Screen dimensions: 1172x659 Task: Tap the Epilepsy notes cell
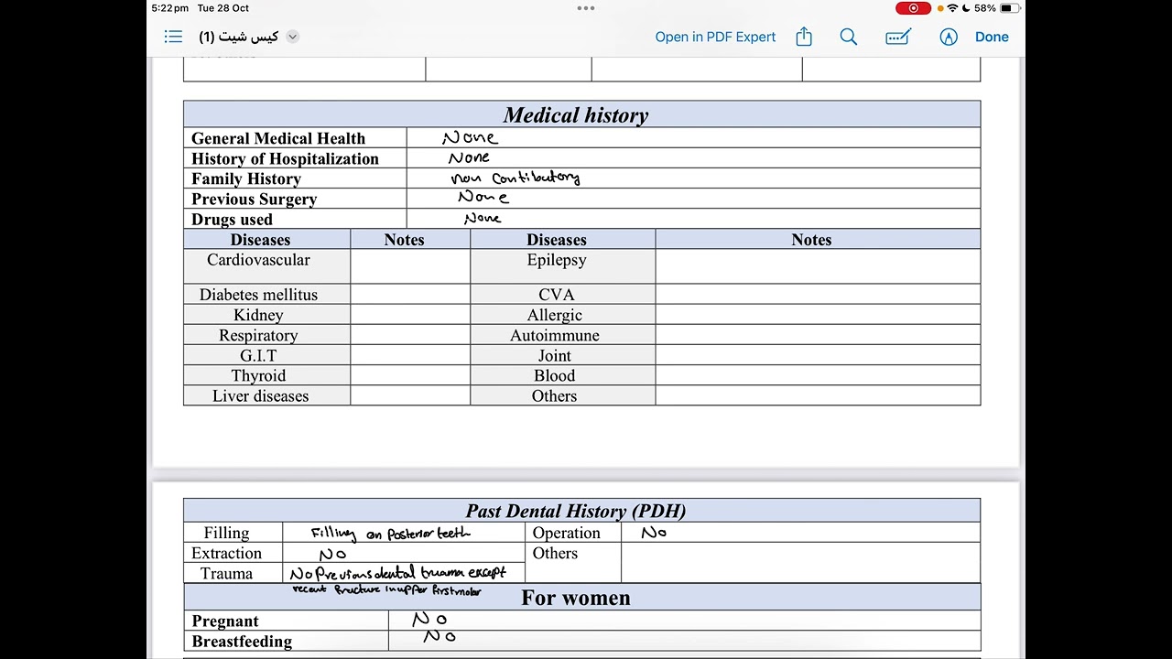pyautogui.click(x=818, y=266)
